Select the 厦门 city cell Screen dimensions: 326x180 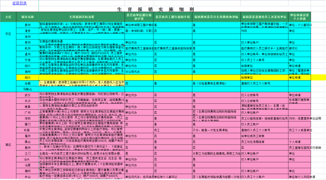[28, 124]
